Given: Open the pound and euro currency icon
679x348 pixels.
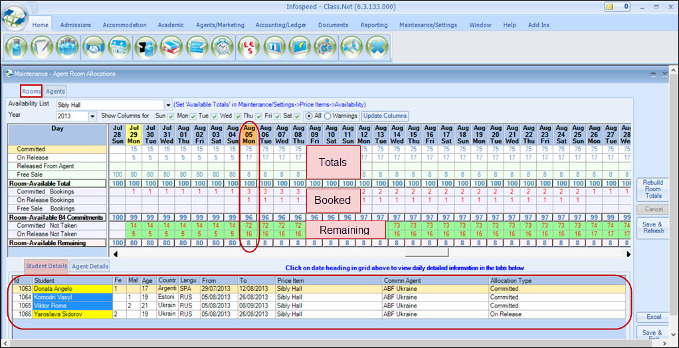Looking at the screenshot, I should (249, 48).
